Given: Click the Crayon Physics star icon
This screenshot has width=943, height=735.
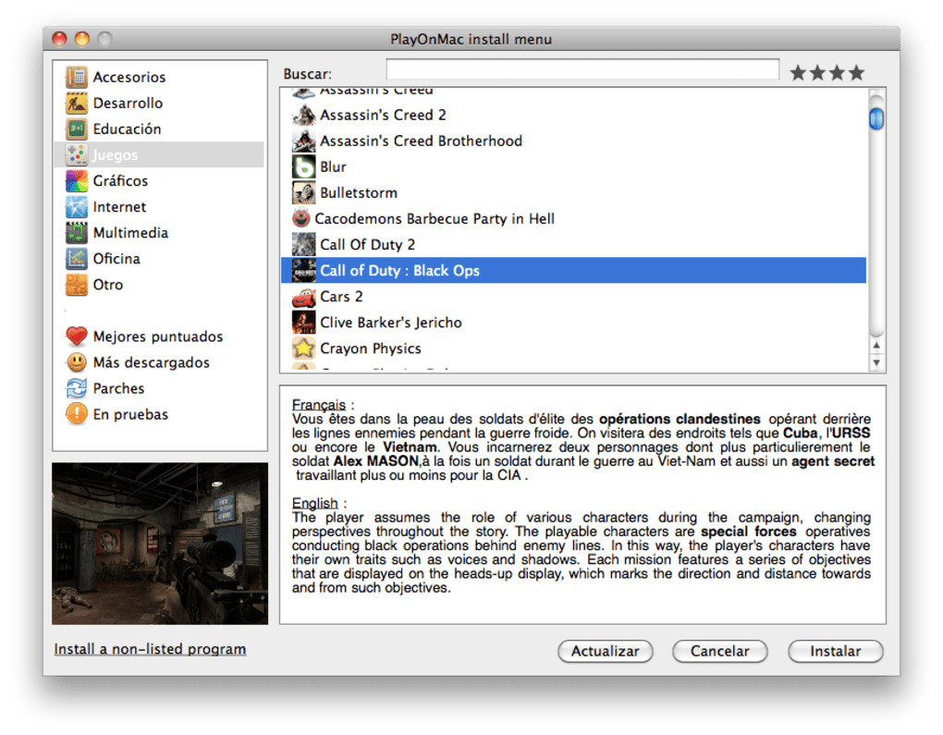Looking at the screenshot, I should point(304,349).
